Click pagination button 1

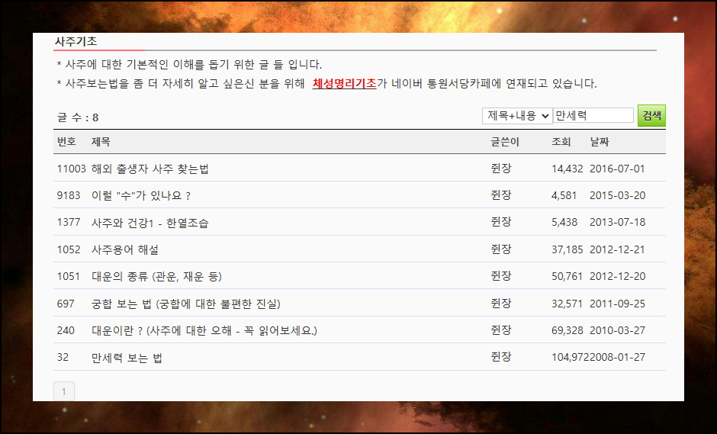pyautogui.click(x=64, y=391)
